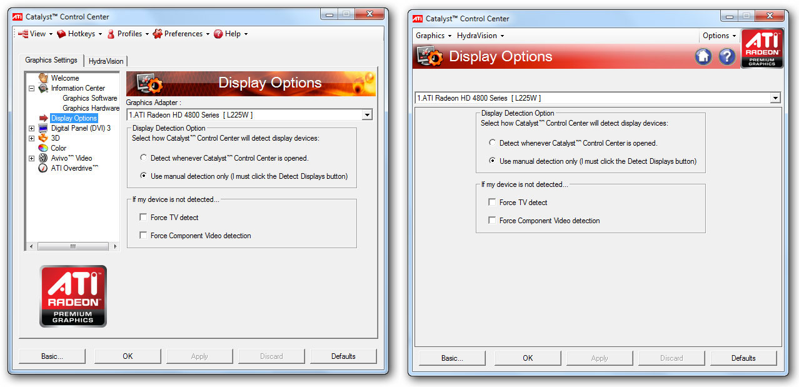Click Defaults in the left window
The image size is (799, 387).
(343, 356)
